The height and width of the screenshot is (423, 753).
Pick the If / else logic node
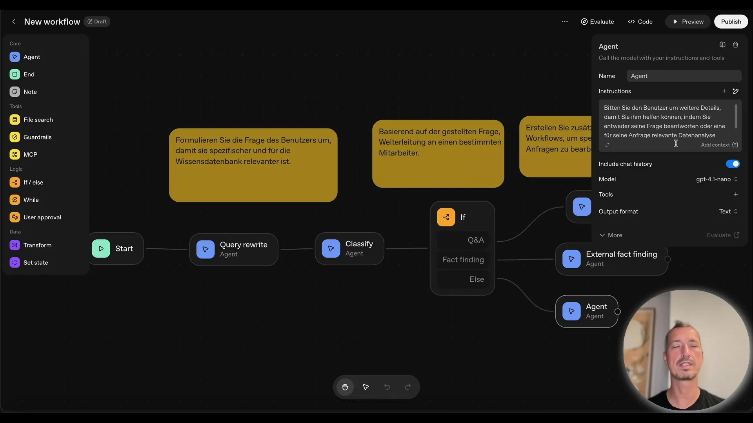(x=33, y=182)
